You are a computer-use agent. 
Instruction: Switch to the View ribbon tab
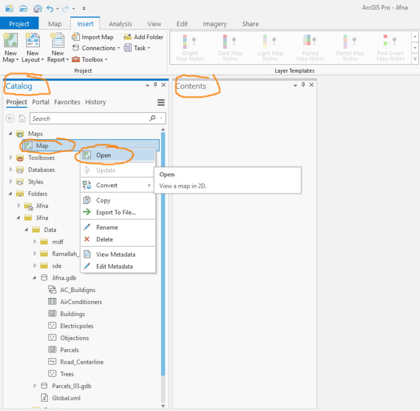[154, 24]
